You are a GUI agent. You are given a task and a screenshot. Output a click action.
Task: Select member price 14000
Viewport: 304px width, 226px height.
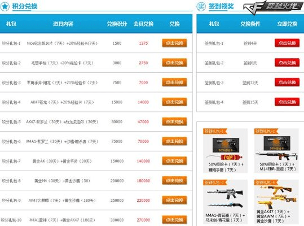(x=143, y=102)
